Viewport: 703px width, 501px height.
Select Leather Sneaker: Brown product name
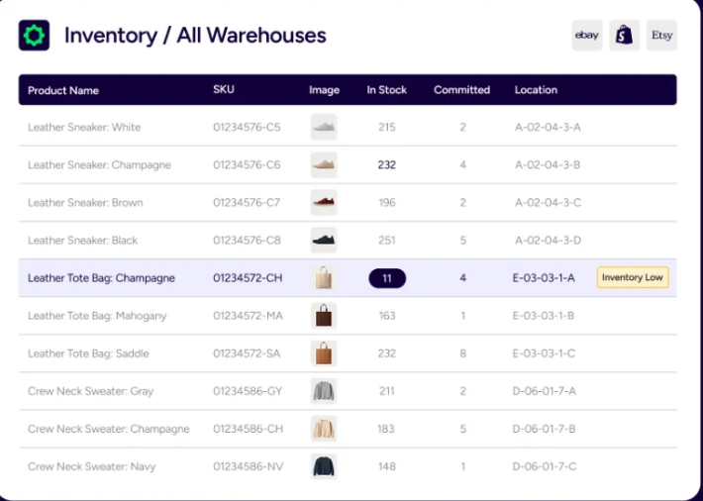pos(85,203)
